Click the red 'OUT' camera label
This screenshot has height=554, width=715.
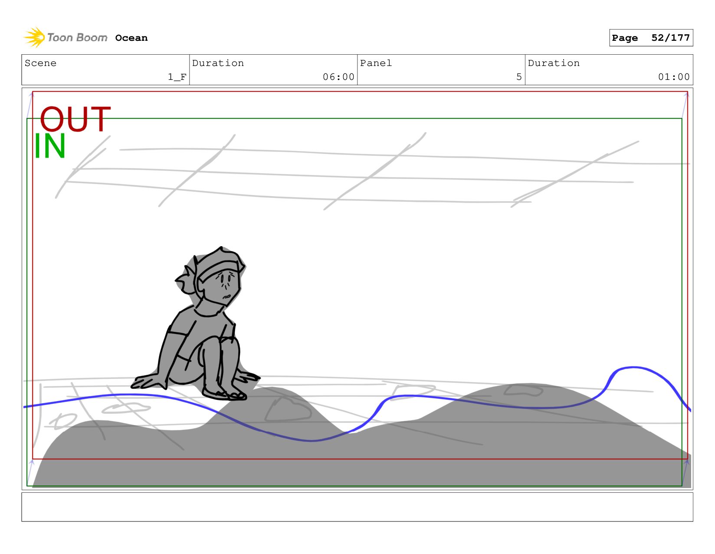75,119
